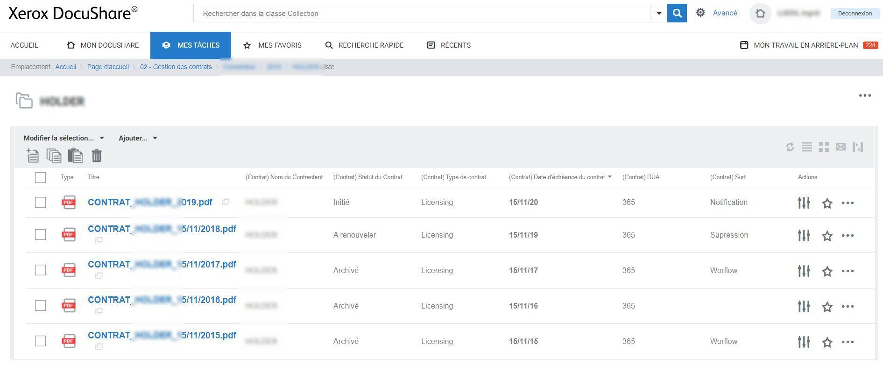The image size is (883, 365).
Task: Expand the search class dropdown arrow
Action: click(x=659, y=13)
